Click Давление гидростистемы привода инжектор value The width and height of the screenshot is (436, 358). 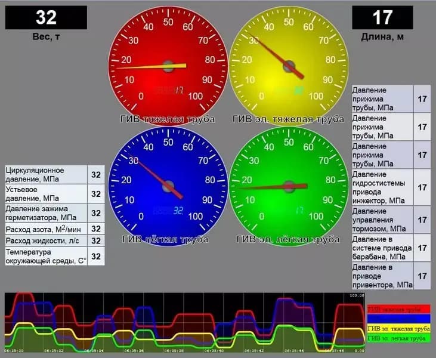(422, 187)
